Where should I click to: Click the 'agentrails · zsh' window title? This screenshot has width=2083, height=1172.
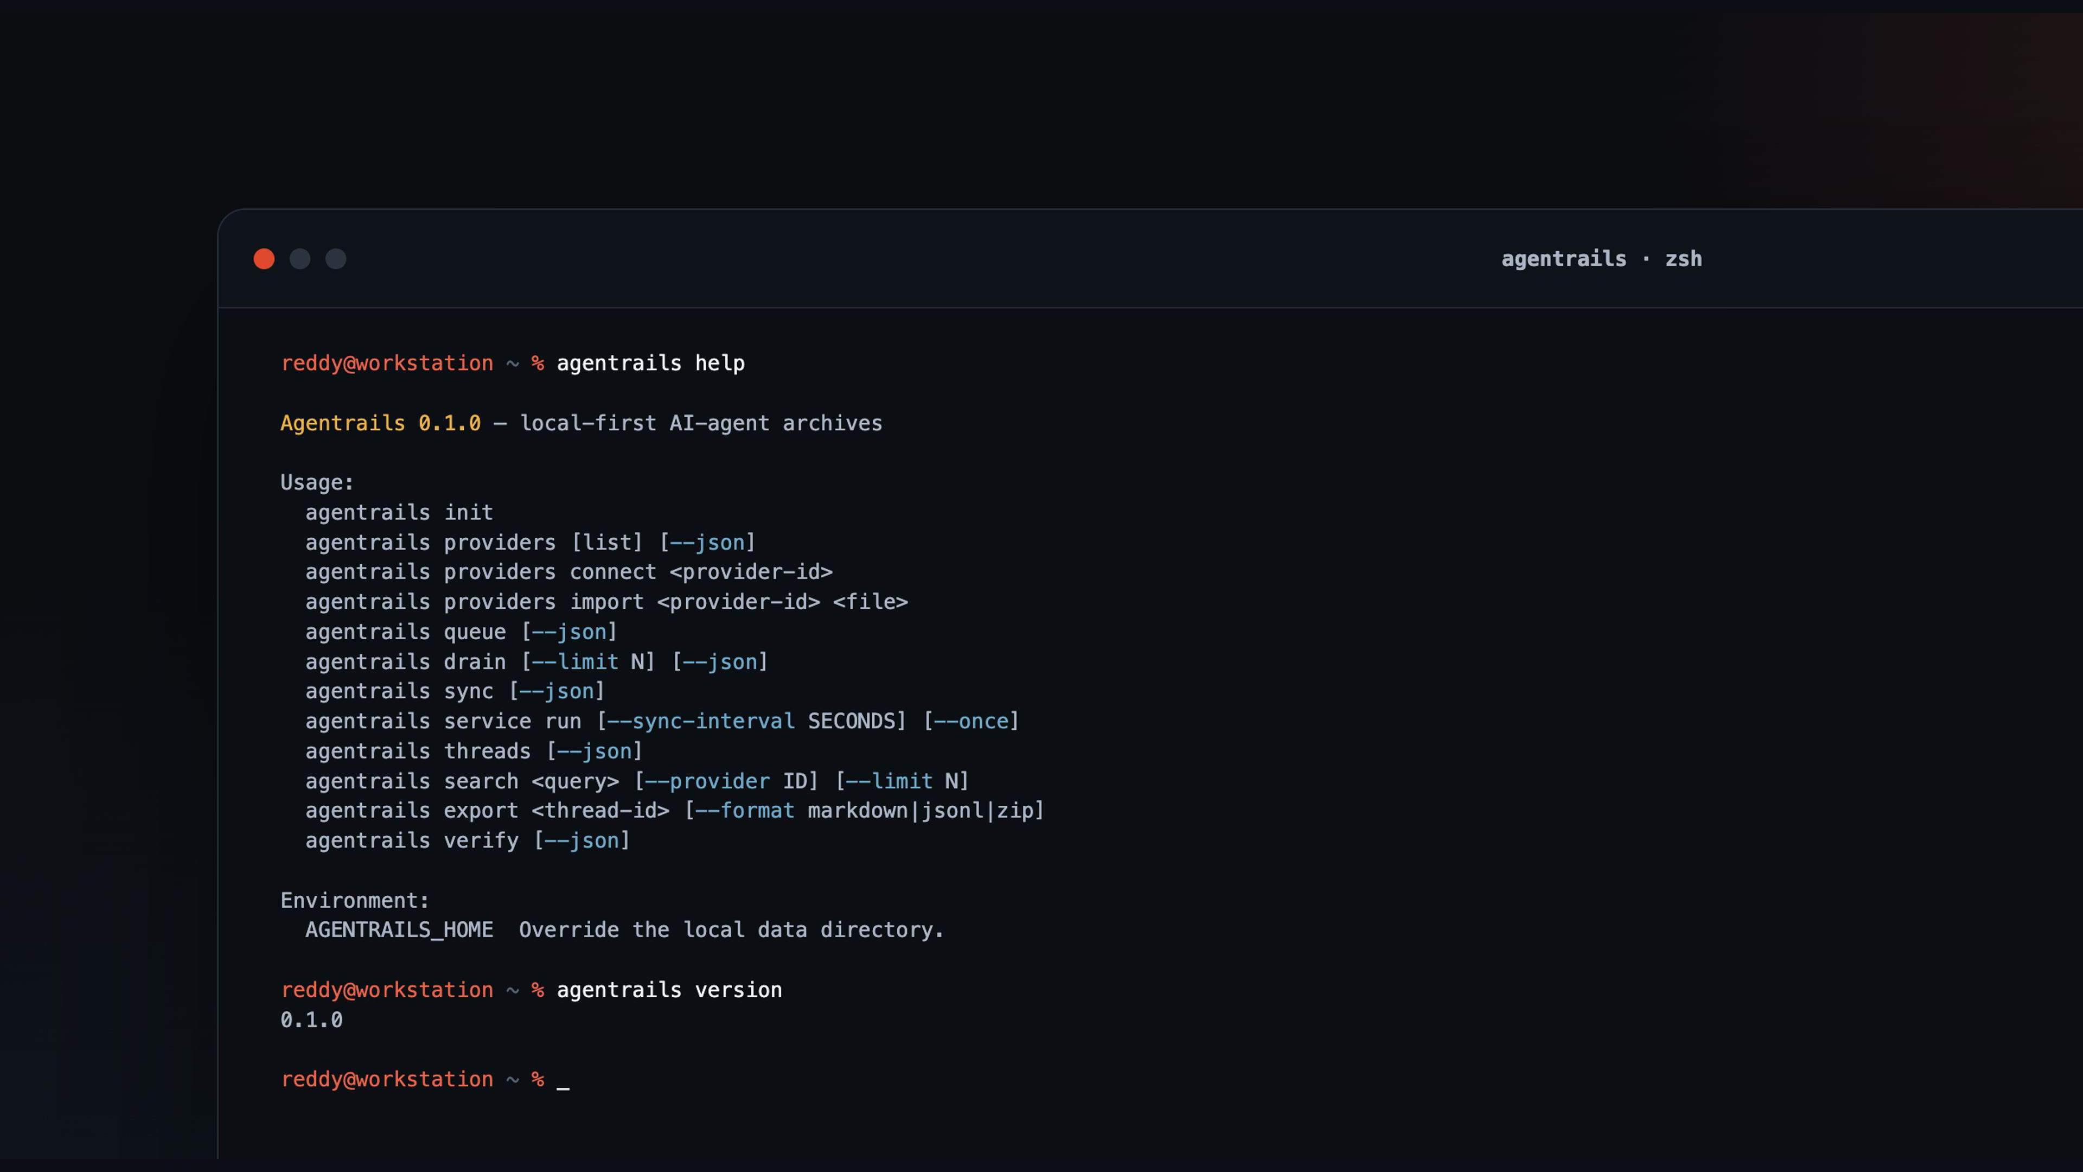(1601, 259)
